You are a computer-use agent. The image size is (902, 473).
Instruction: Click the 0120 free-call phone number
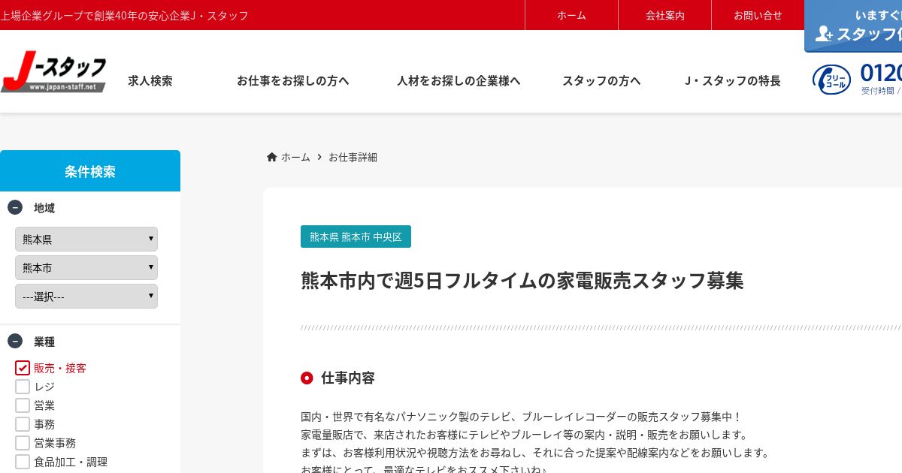point(881,74)
